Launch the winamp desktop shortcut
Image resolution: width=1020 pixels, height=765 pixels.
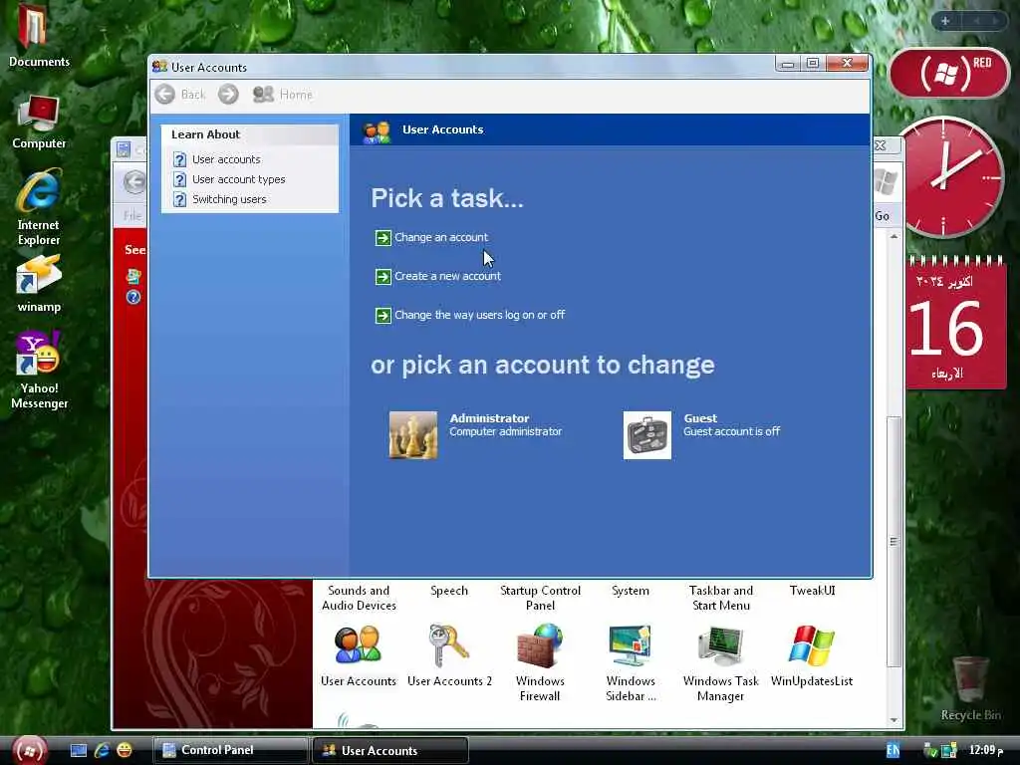pos(39,285)
